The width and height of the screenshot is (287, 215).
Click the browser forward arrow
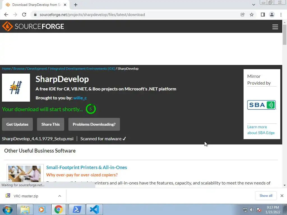pyautogui.click(x=15, y=15)
